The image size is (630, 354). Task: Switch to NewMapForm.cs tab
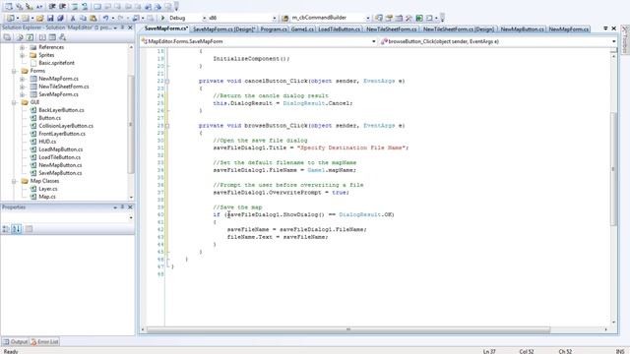coord(569,29)
